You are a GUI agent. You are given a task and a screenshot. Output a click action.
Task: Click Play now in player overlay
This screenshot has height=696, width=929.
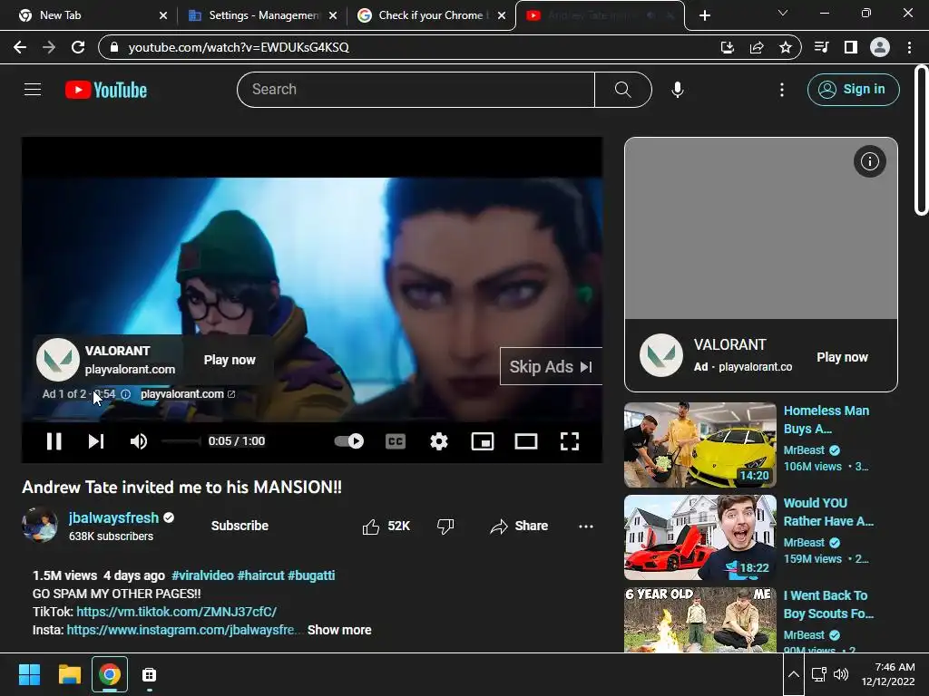pos(230,360)
